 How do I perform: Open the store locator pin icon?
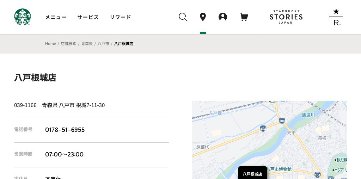tap(203, 17)
